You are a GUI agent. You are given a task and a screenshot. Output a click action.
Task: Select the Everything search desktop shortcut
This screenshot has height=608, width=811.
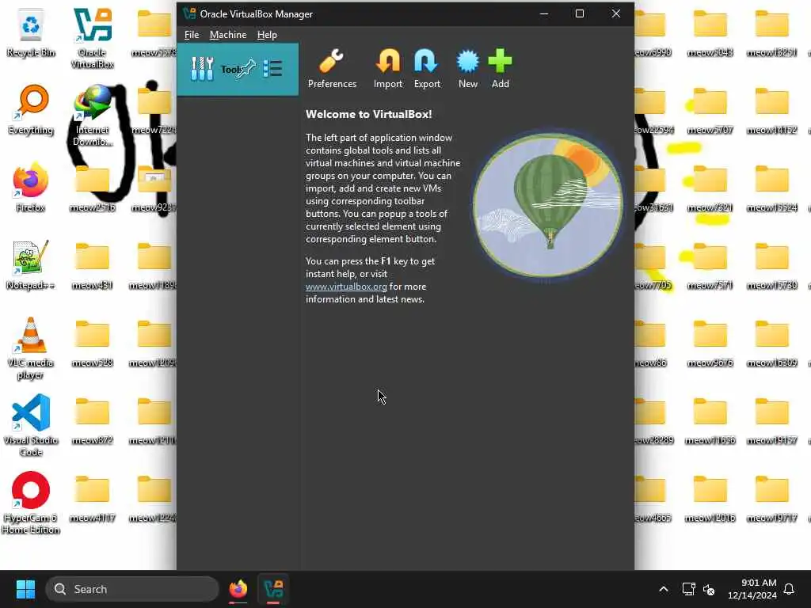pos(31,110)
